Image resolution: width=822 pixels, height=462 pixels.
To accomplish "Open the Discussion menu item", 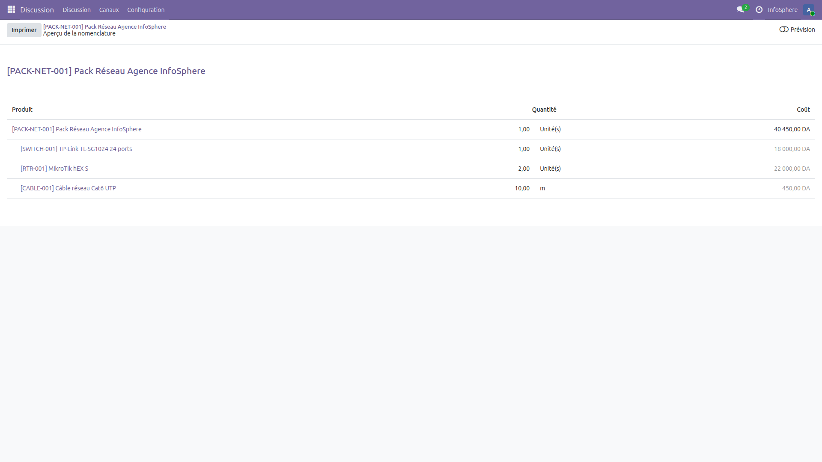I will (77, 9).
